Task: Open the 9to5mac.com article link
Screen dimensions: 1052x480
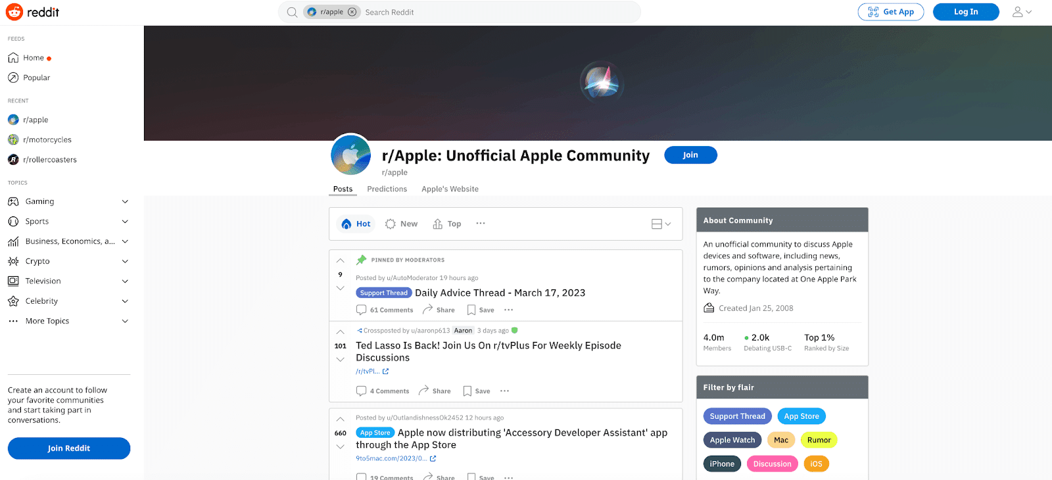Action: tap(396, 458)
